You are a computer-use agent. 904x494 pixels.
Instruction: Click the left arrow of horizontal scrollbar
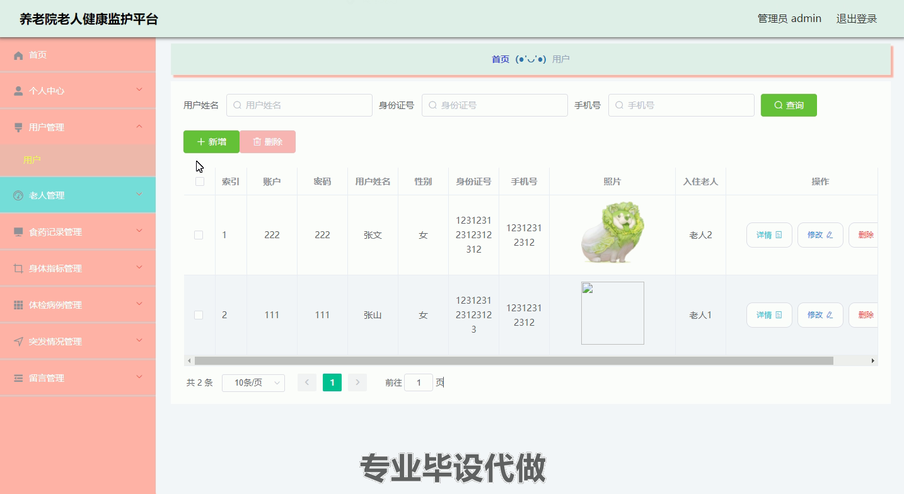click(189, 361)
